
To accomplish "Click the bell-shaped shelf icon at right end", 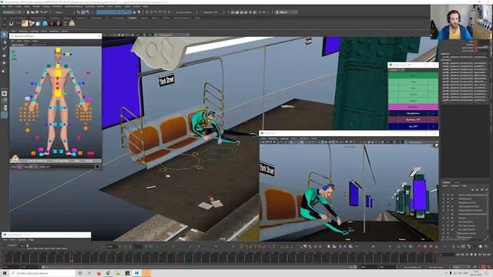I will [72, 23].
